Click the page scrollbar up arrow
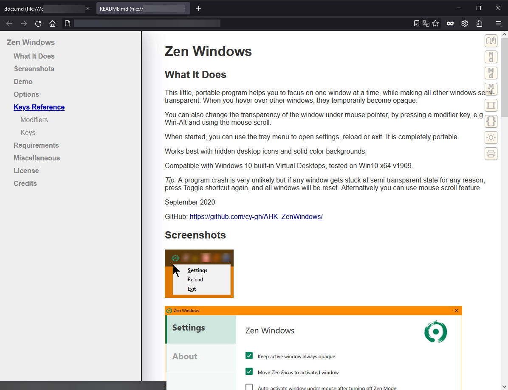 pyautogui.click(x=504, y=34)
